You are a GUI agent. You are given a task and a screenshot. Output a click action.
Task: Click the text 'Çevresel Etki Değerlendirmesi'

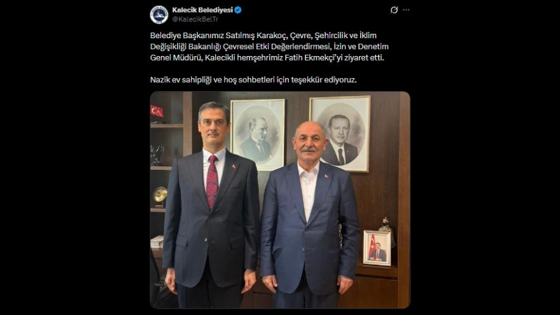[277, 46]
